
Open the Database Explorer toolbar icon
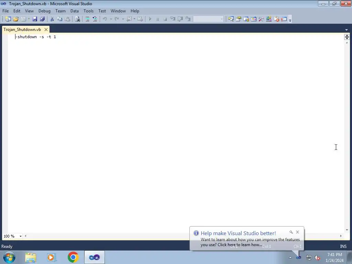pyautogui.click(x=269, y=19)
